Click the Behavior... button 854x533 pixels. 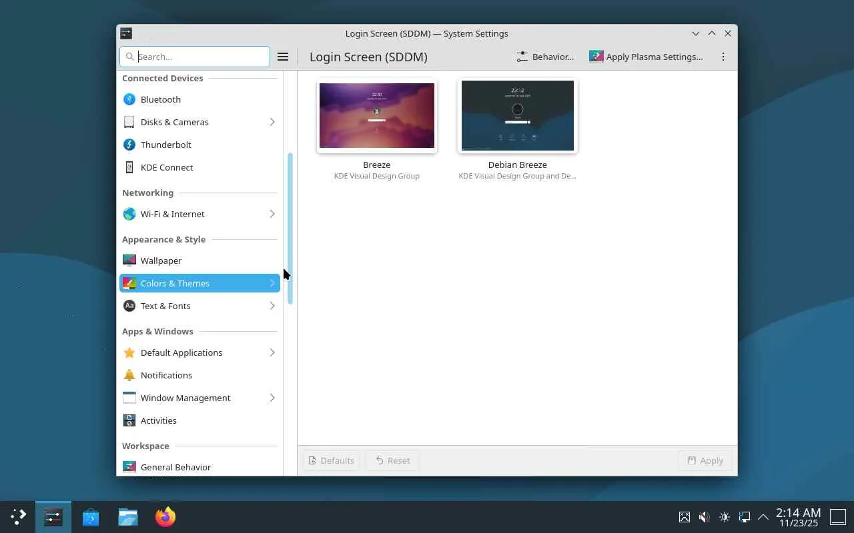(545, 57)
